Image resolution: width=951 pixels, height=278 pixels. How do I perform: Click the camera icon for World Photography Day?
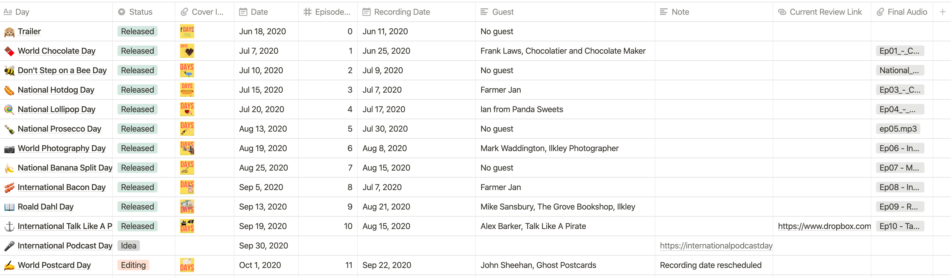[9, 148]
